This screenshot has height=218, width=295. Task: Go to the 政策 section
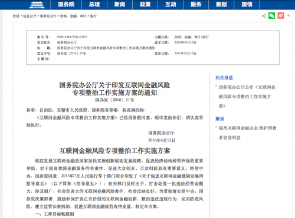[x=145, y=5]
